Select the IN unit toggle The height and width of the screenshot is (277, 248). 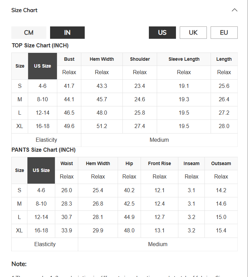[x=67, y=33]
